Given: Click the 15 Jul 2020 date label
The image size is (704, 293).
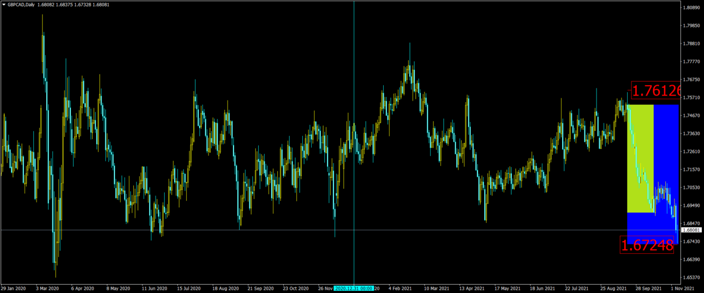Looking at the screenshot, I should pyautogui.click(x=189, y=288).
